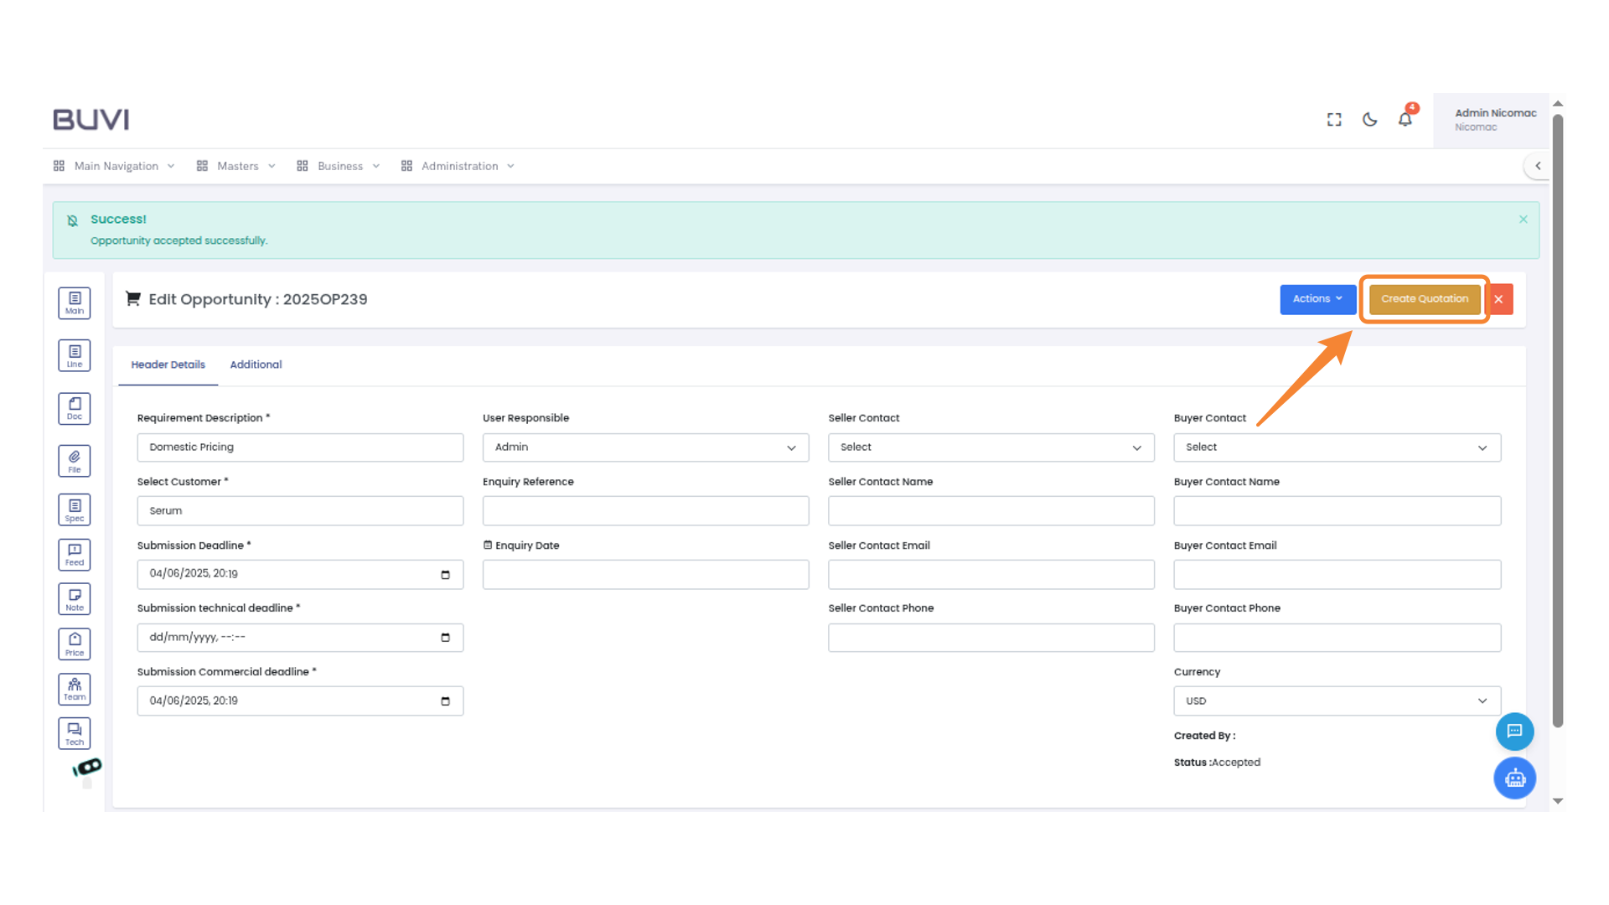Screen dimensions: 1609x905
Task: Open the Line section in sidebar
Action: pyautogui.click(x=75, y=355)
